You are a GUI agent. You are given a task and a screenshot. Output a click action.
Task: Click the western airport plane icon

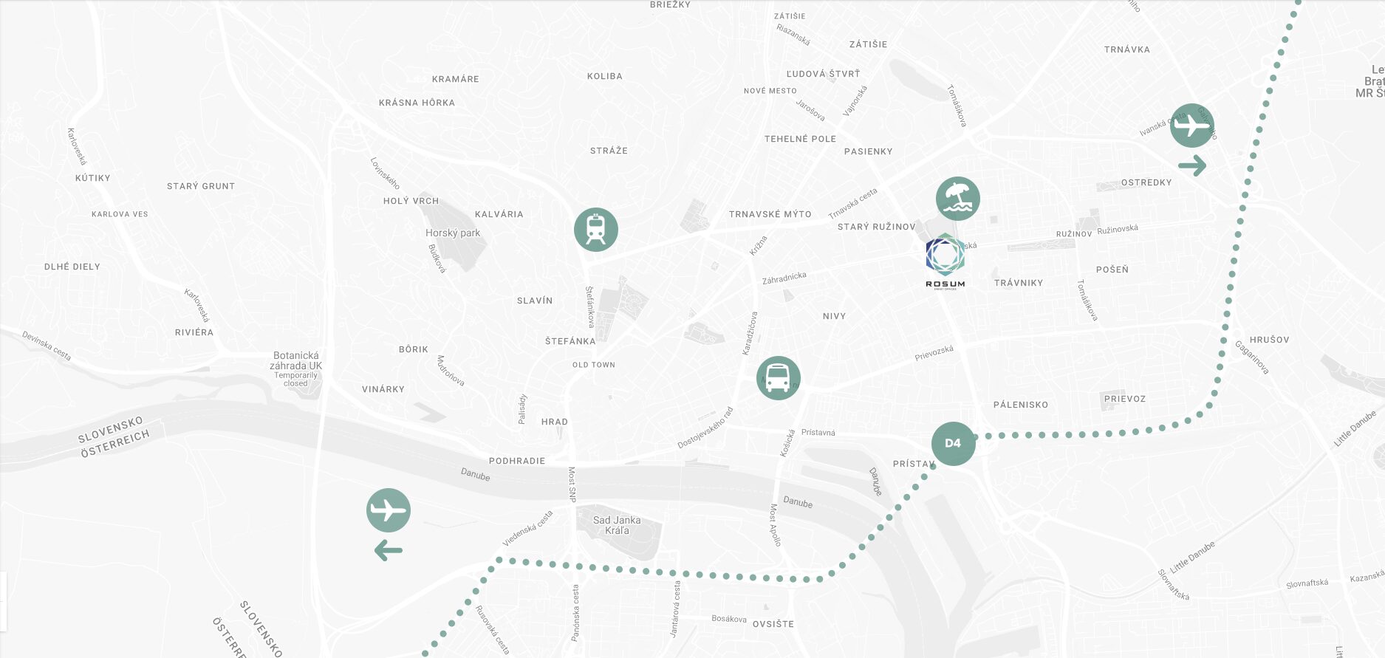coord(389,510)
